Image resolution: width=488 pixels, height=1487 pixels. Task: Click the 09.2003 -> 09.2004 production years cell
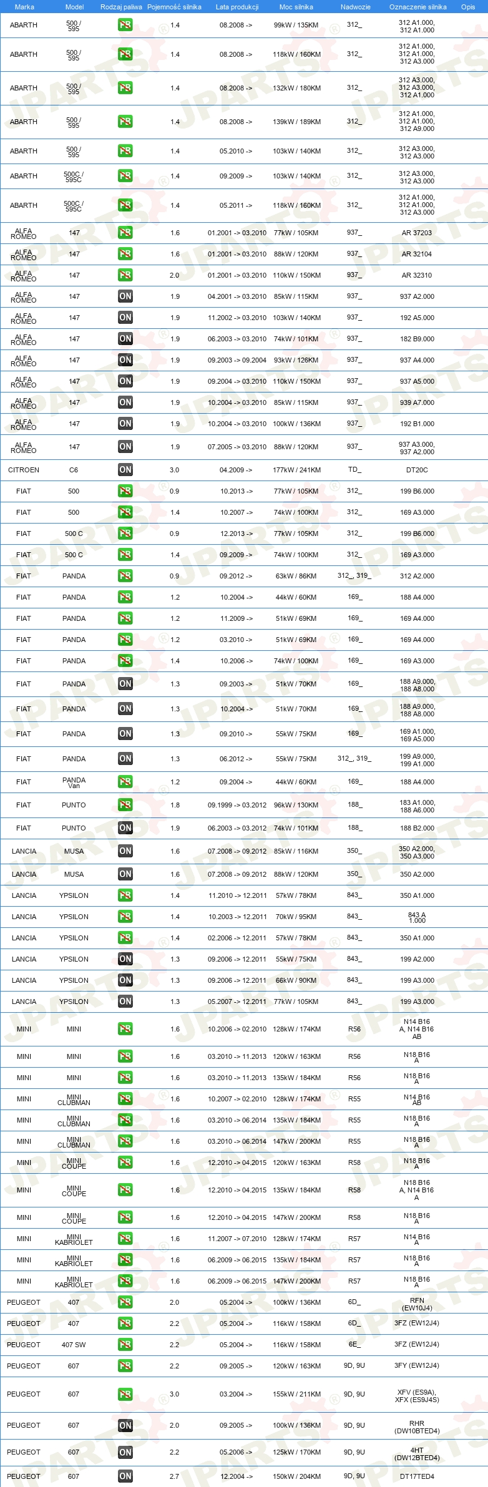pos(237,360)
